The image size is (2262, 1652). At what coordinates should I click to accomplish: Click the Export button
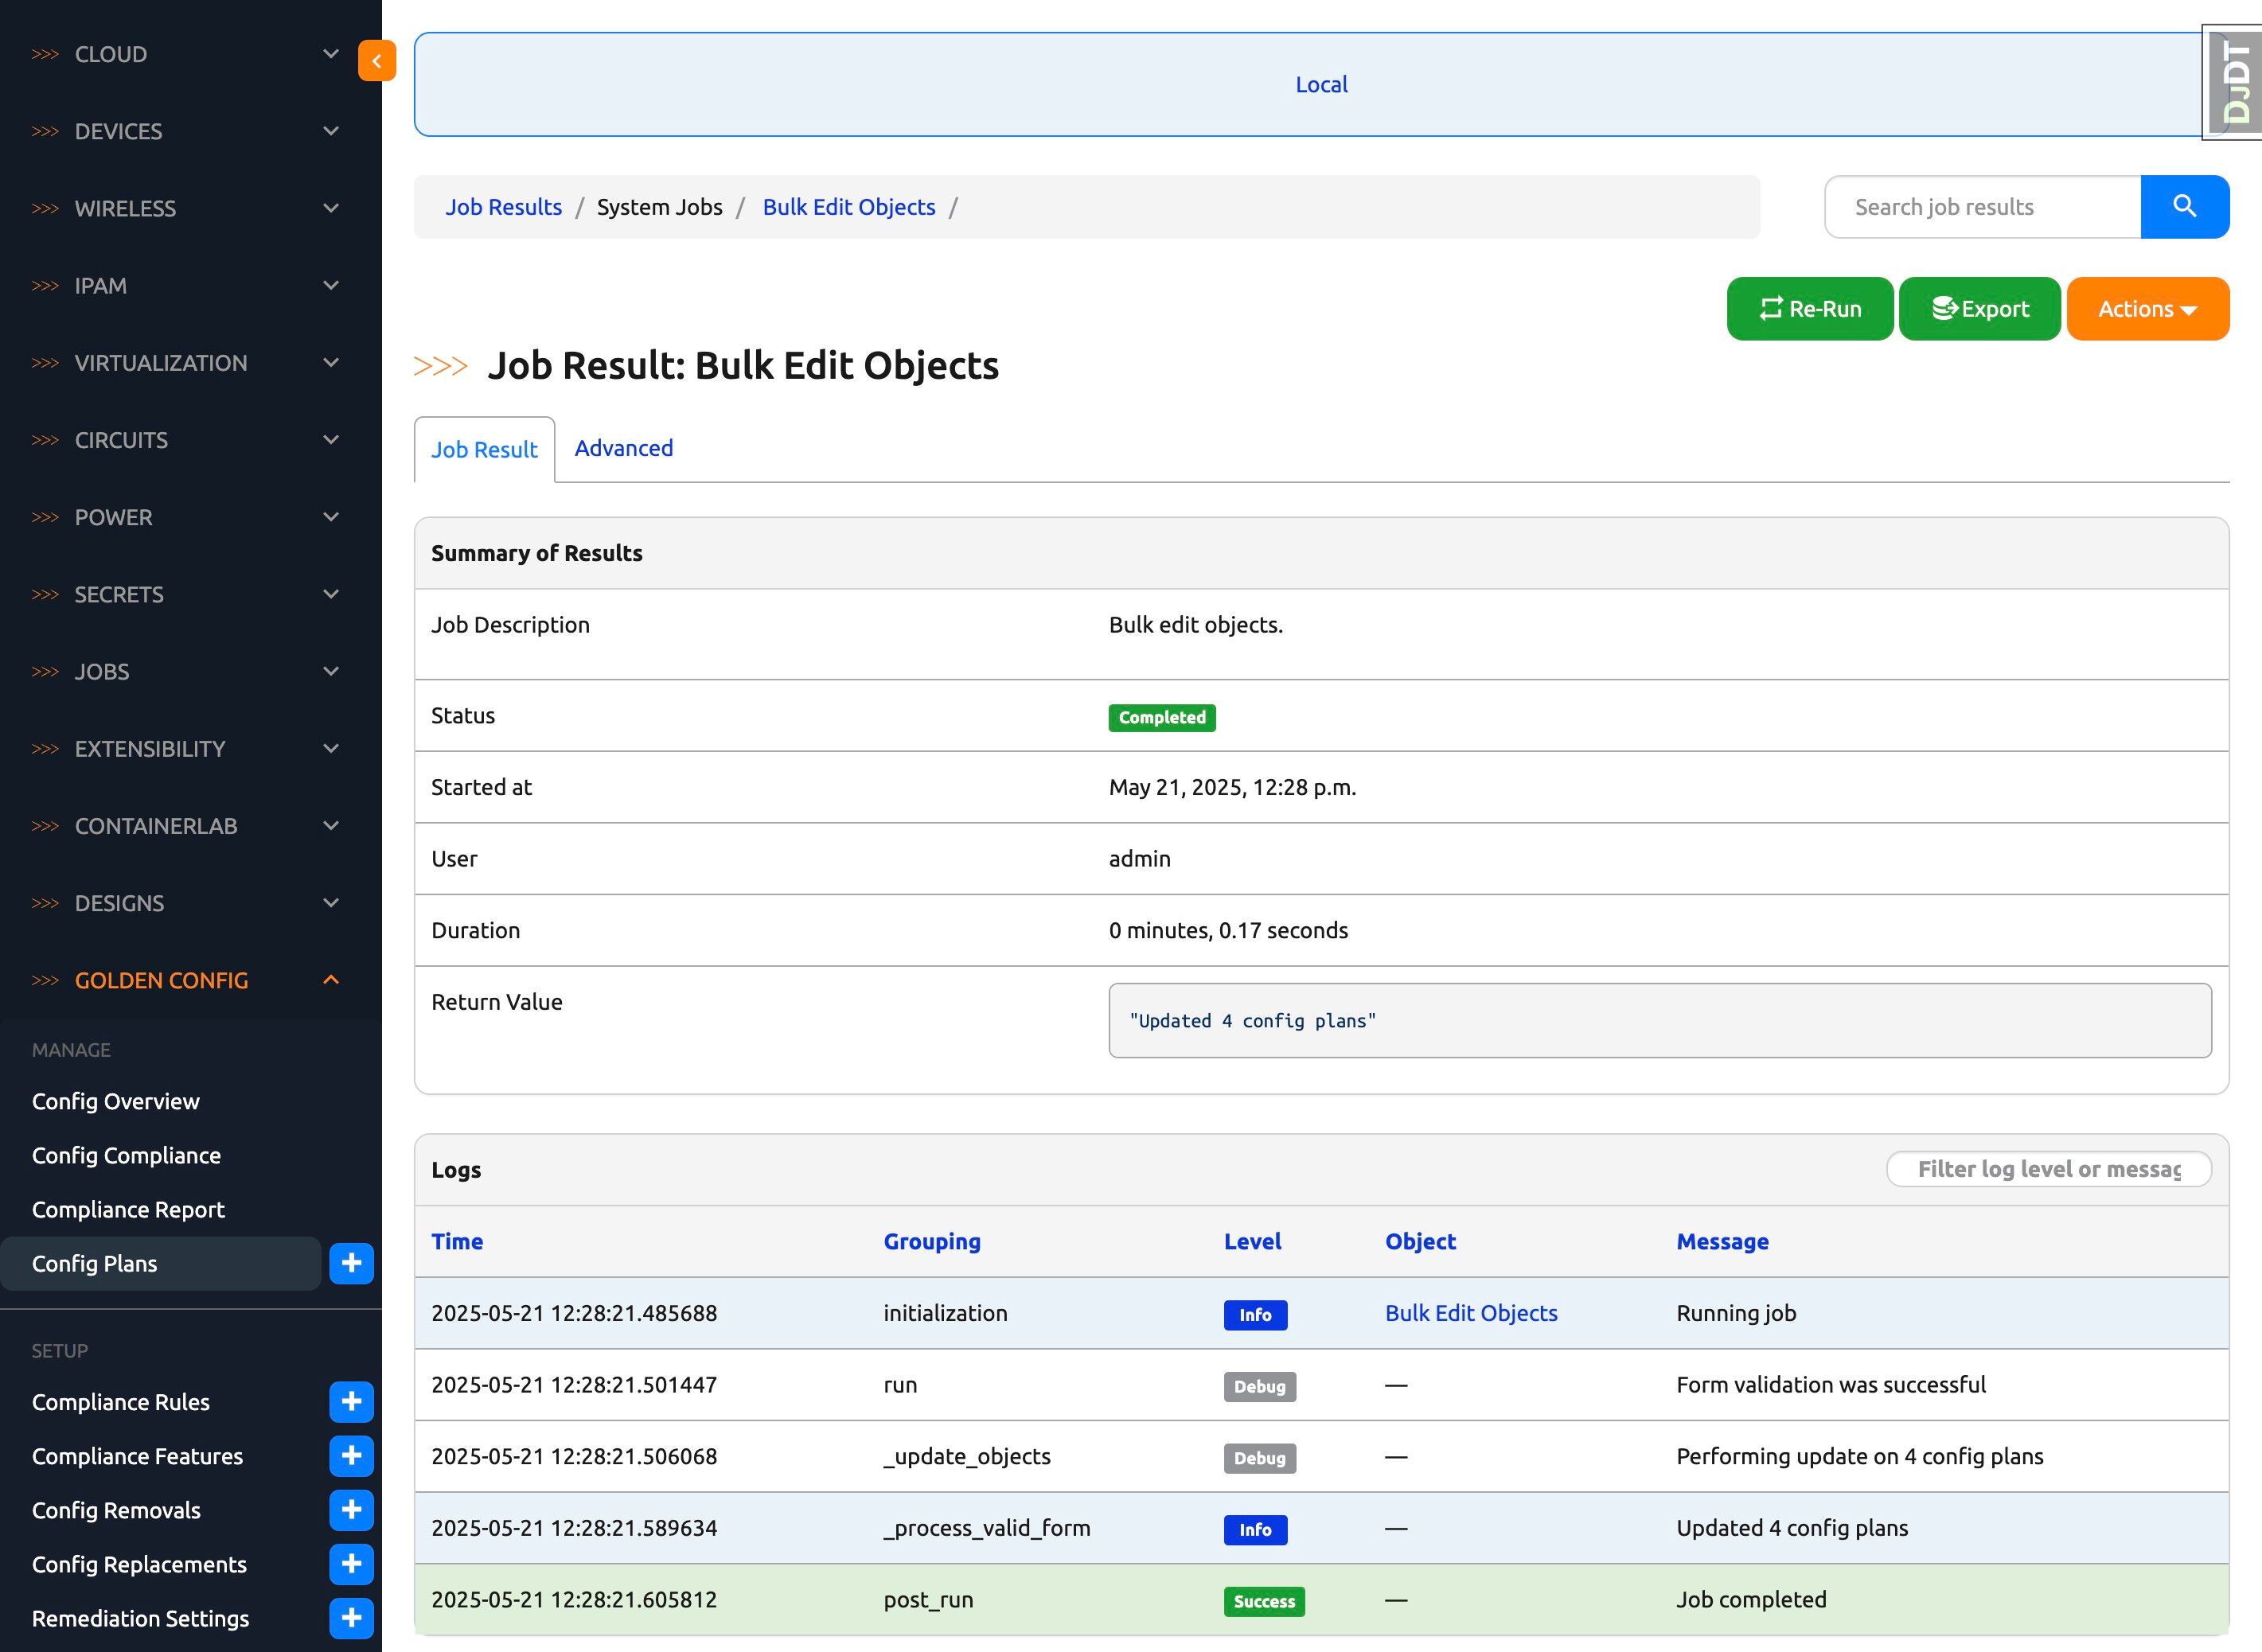coord(1979,309)
